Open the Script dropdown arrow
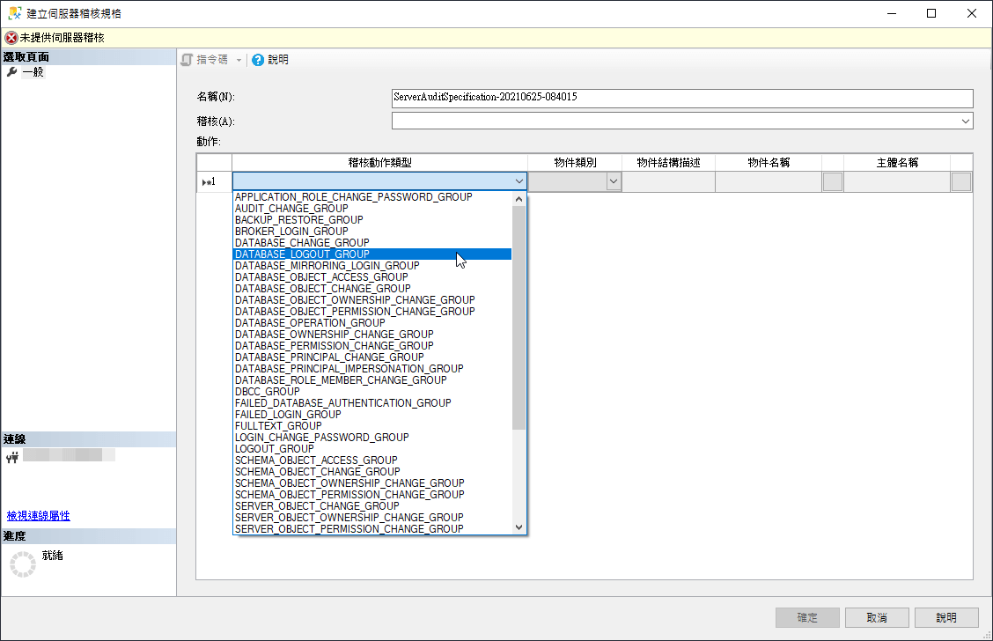 (239, 60)
